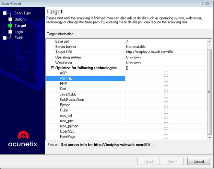Image resolution: width=214 pixels, height=169 pixels.
Task: Click the Finish step icon
Action: [5, 38]
